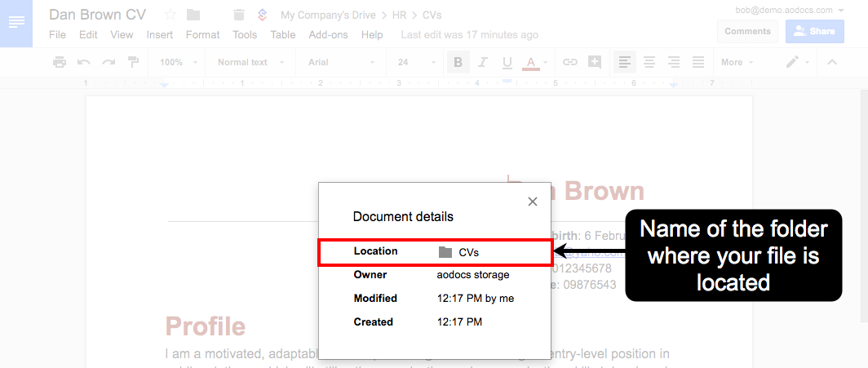Open the File menu
The width and height of the screenshot is (868, 368).
point(57,35)
